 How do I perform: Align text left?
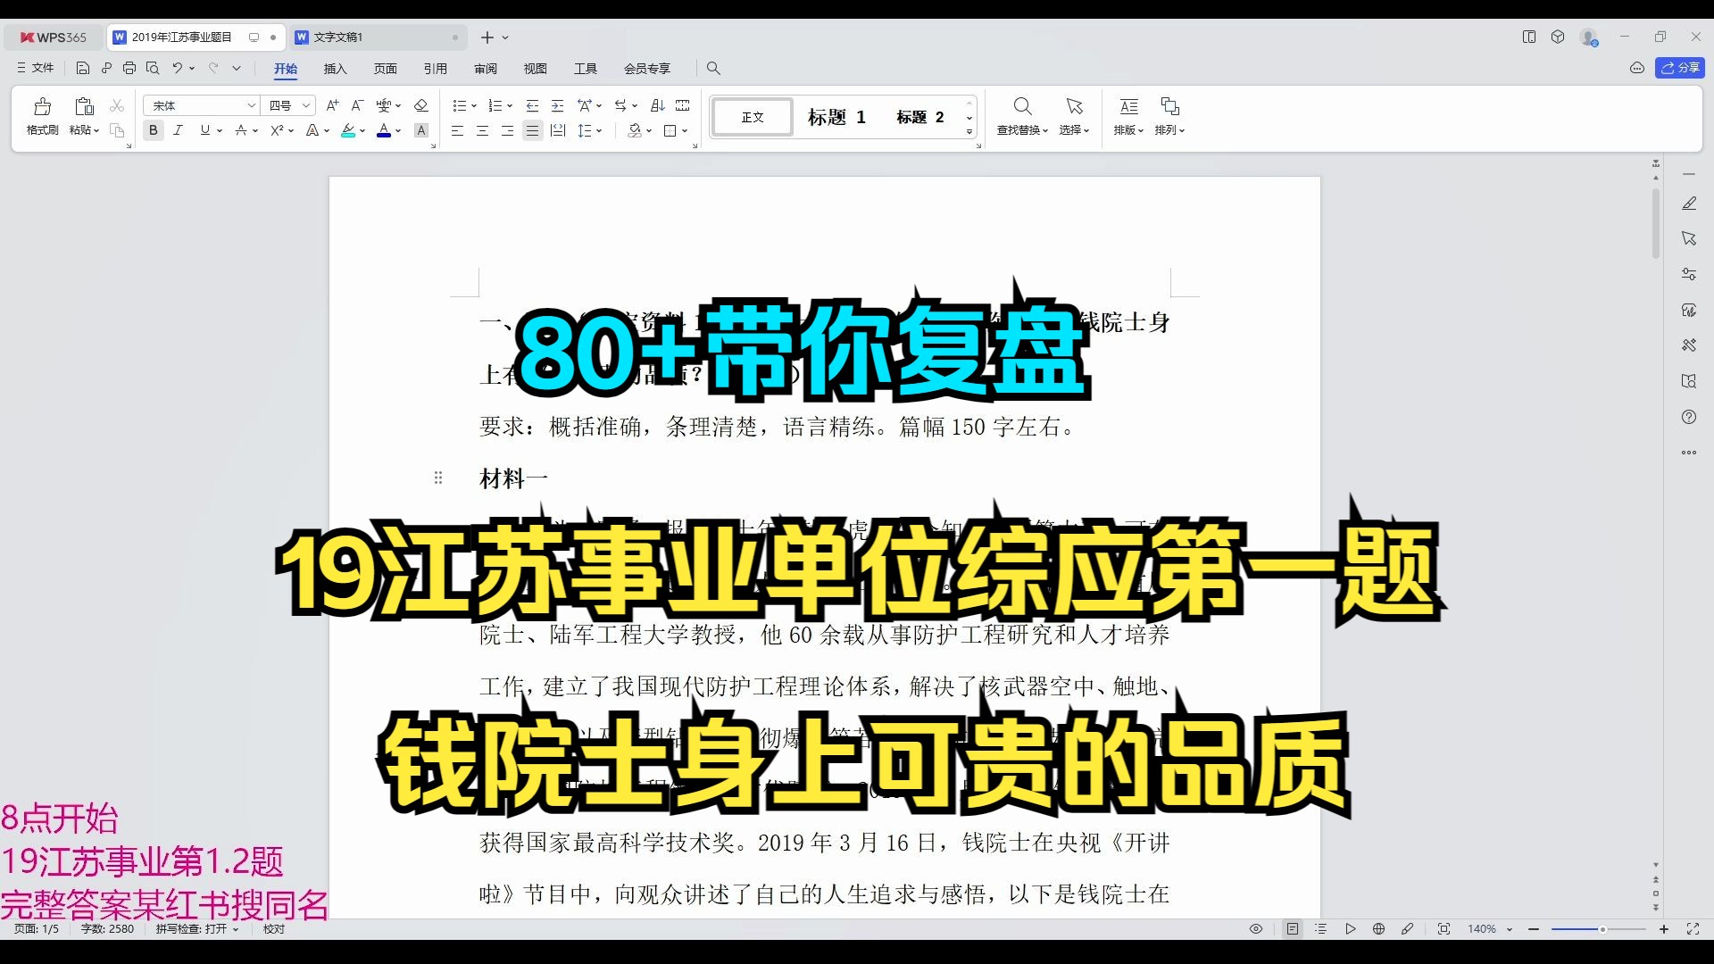457,130
